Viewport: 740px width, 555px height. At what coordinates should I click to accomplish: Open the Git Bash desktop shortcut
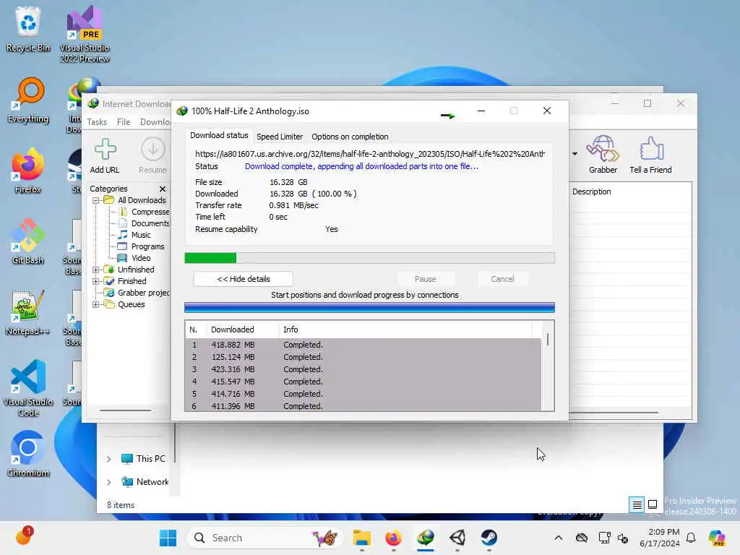(28, 241)
